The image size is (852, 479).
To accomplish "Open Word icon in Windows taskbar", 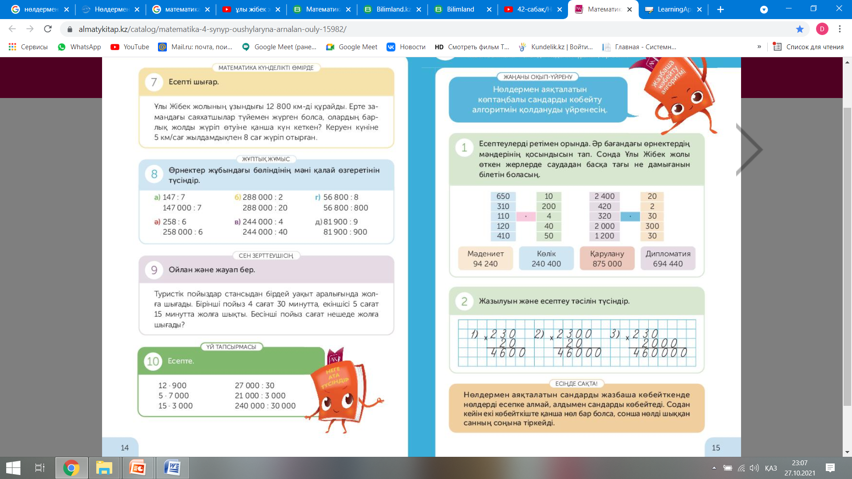I will tap(173, 468).
